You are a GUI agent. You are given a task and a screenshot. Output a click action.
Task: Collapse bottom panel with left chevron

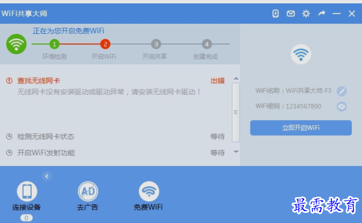(x=47, y=176)
